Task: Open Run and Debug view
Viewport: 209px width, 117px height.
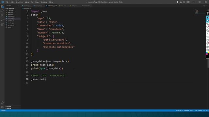Action: [2, 20]
